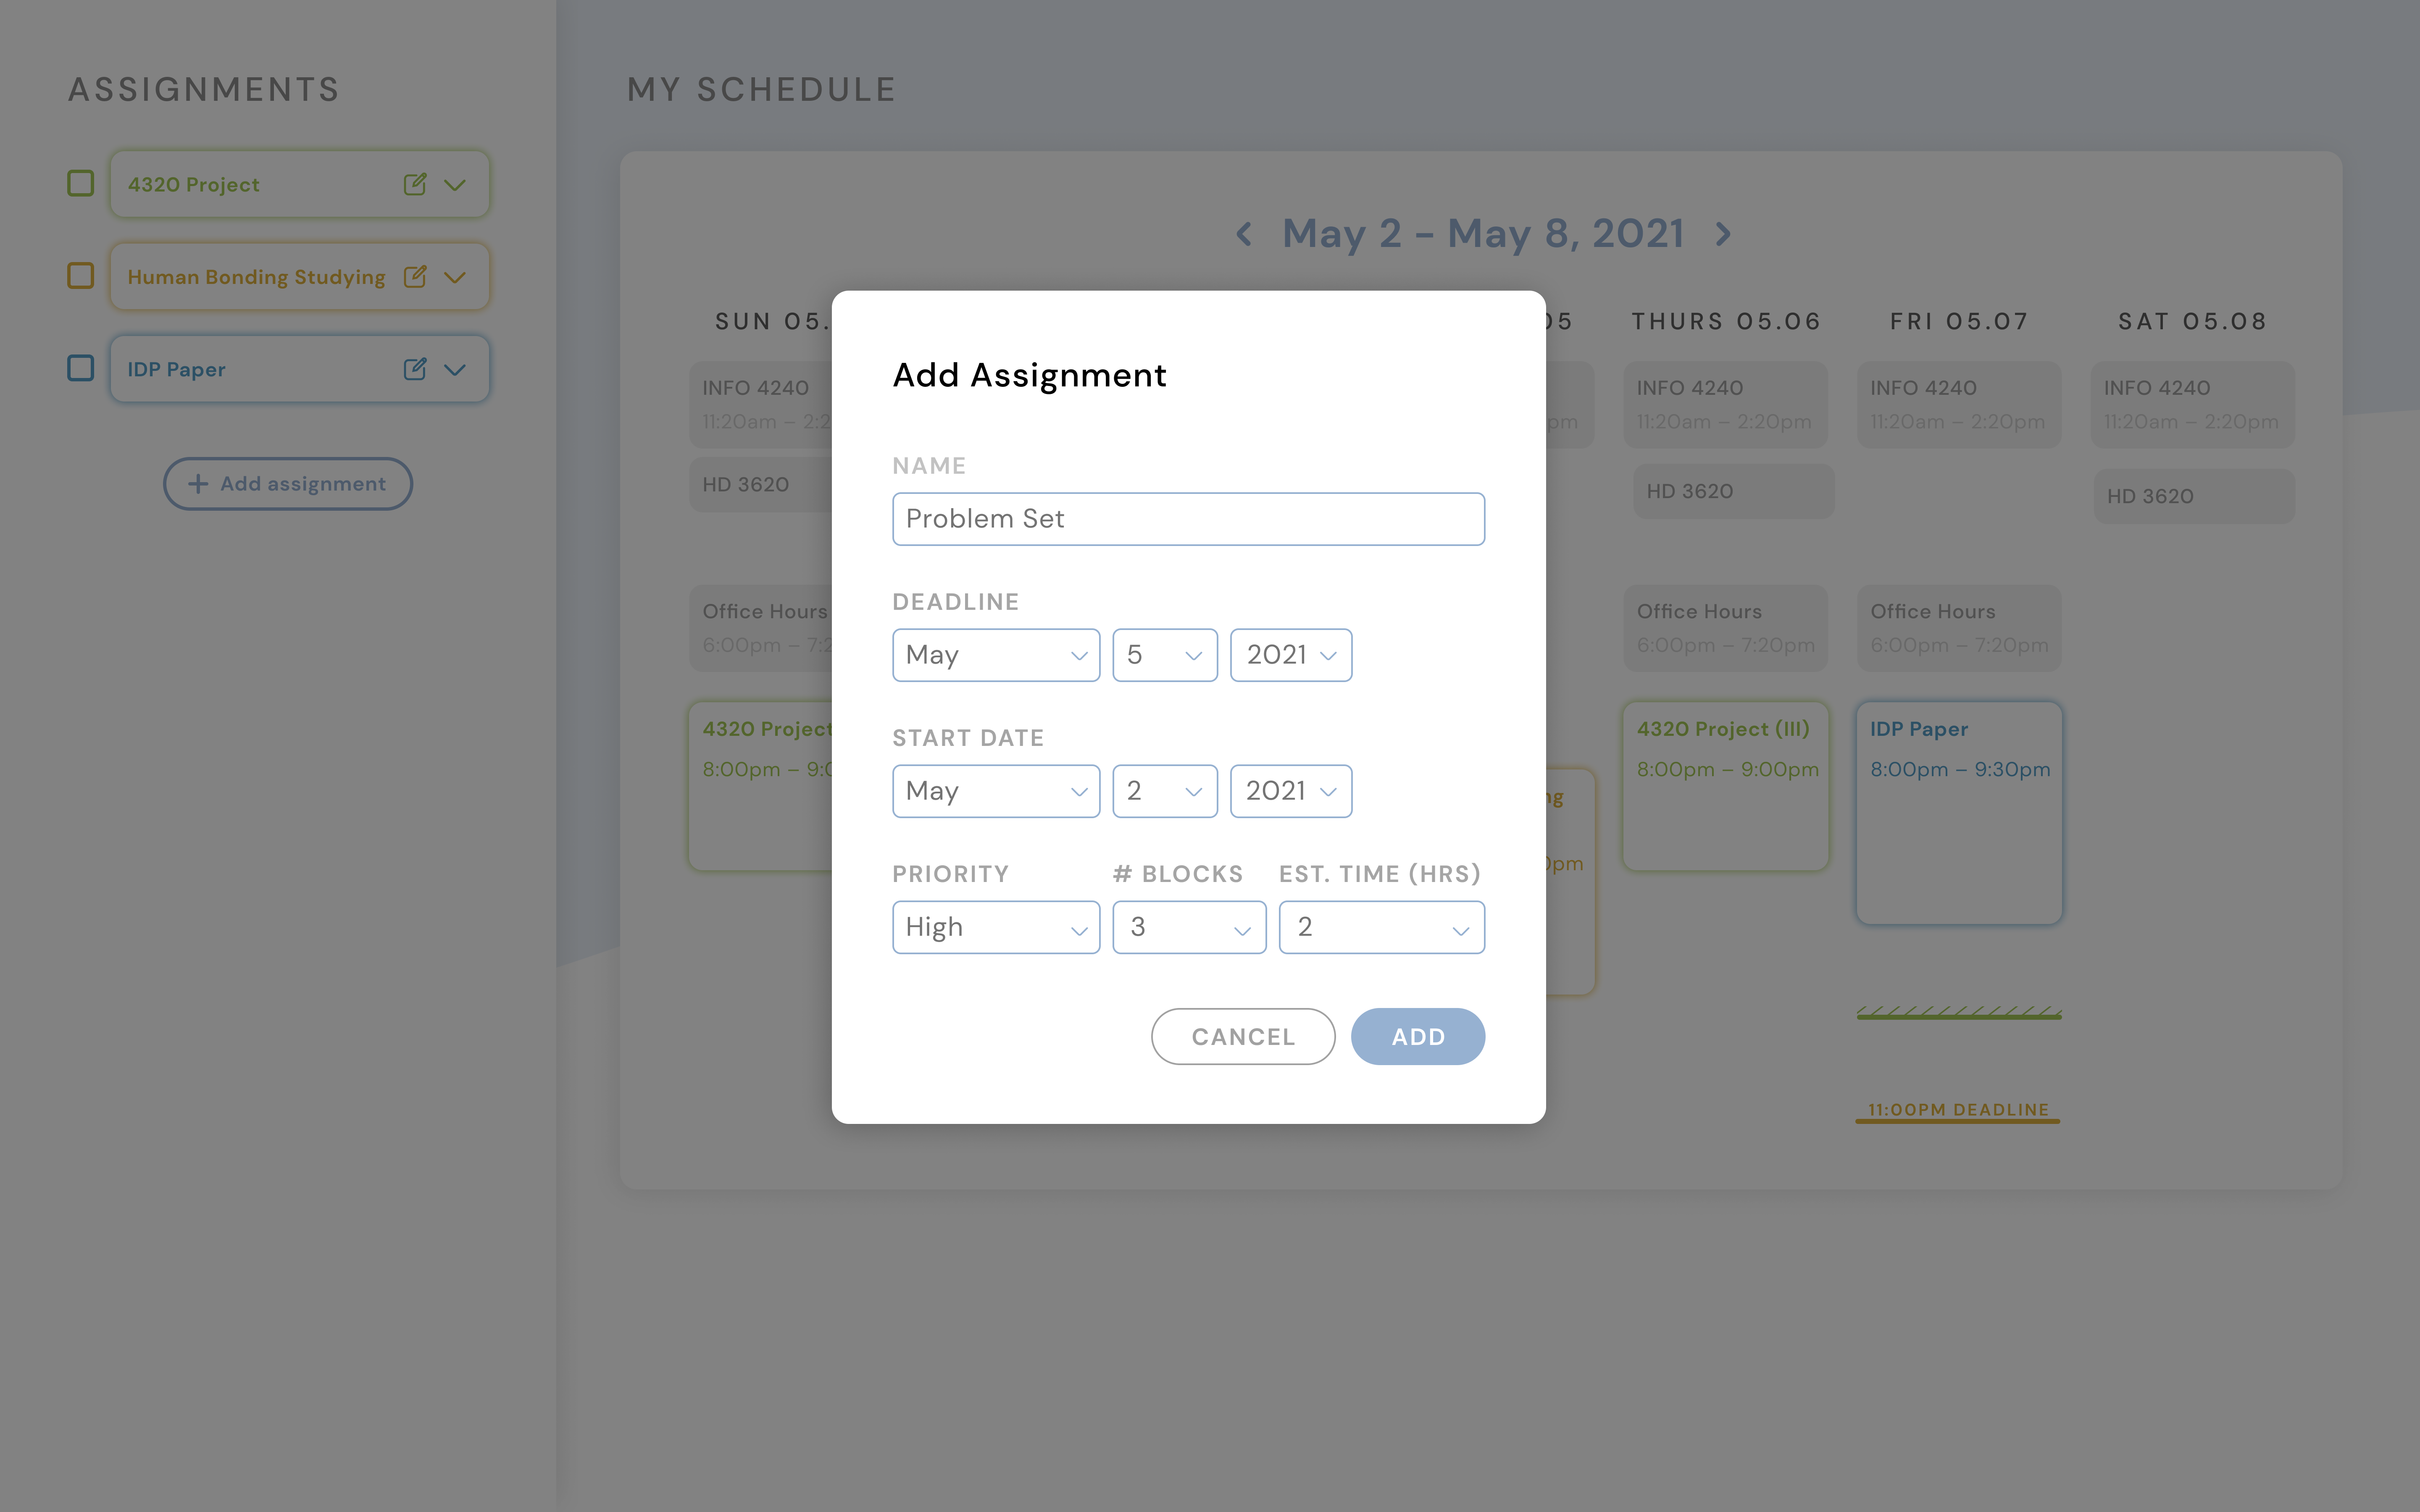
Task: Expand the 4320 Project assignment chevron
Action: coord(455,185)
